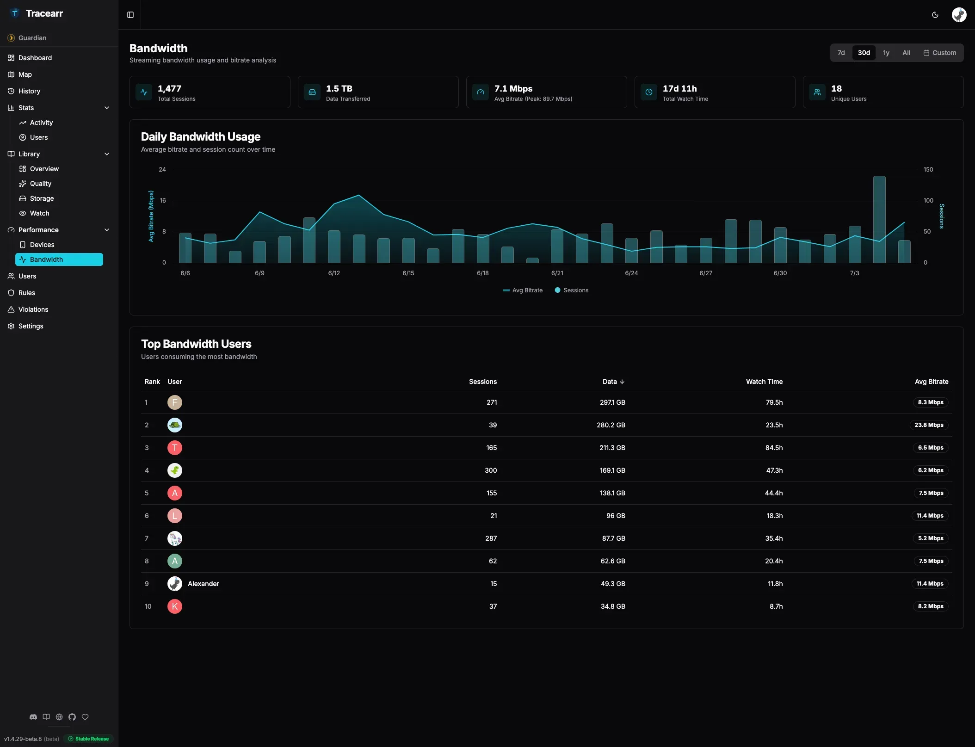
Task: Sort by Avg Bitrate column header
Action: (x=932, y=382)
